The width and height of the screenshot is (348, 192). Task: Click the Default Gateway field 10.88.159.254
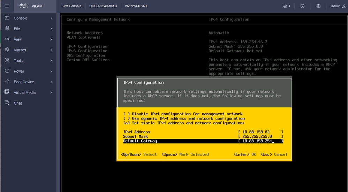tap(260, 141)
